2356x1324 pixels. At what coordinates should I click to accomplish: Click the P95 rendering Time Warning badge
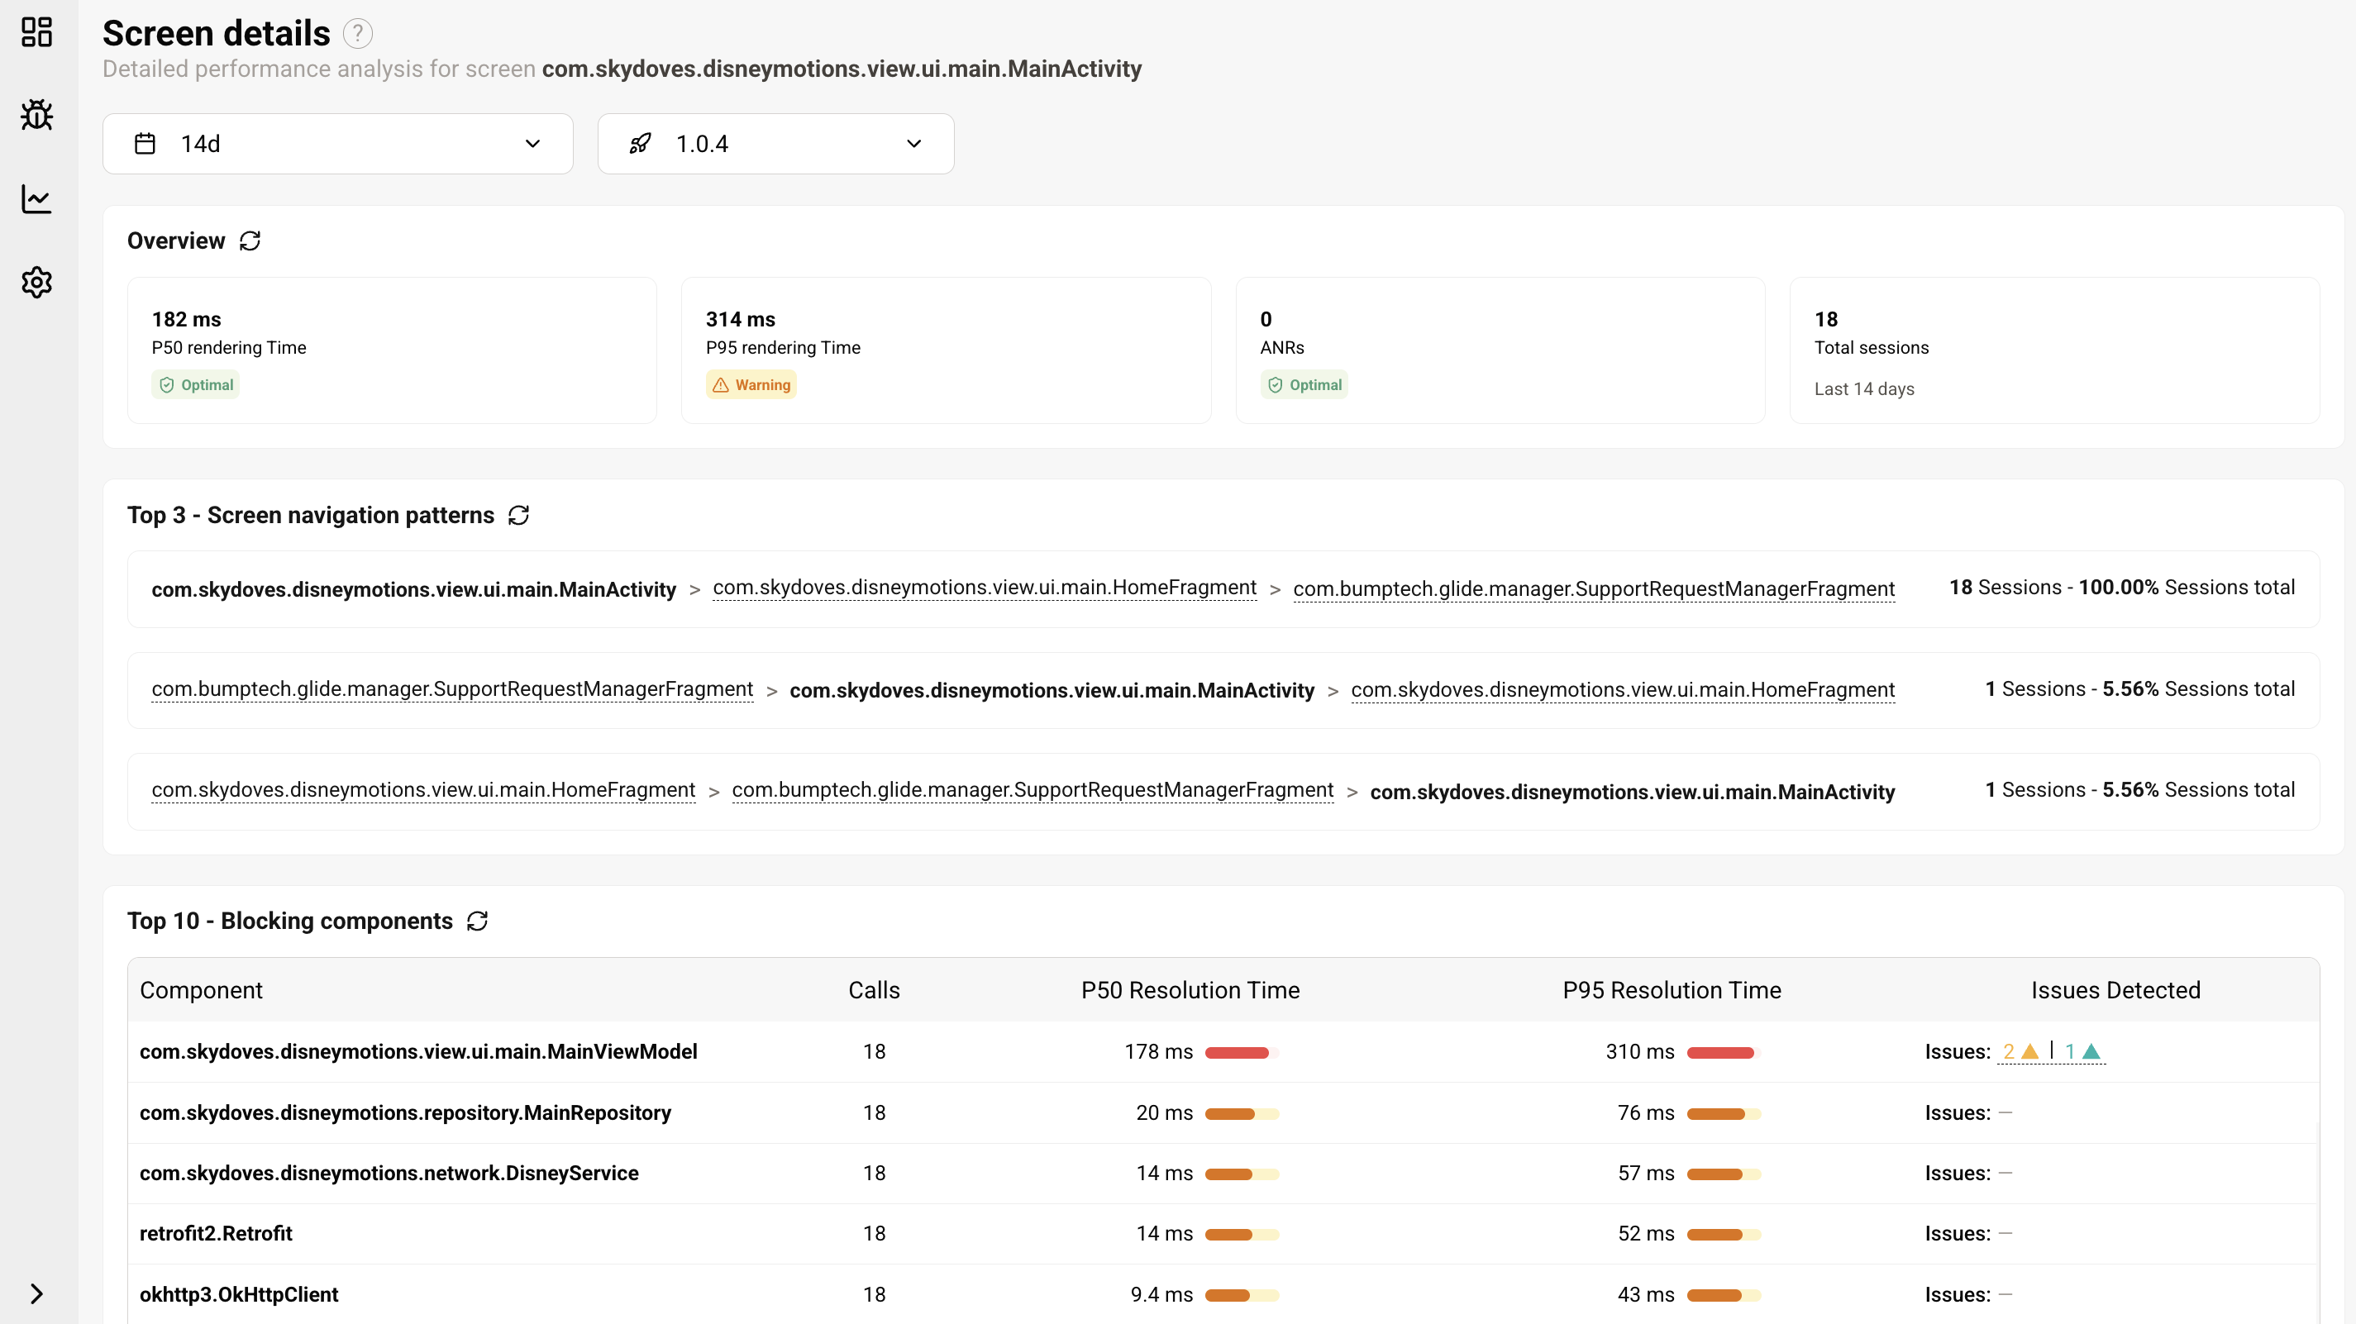point(751,385)
